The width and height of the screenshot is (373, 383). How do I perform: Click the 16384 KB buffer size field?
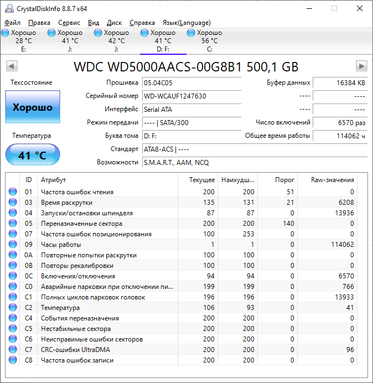click(340, 83)
